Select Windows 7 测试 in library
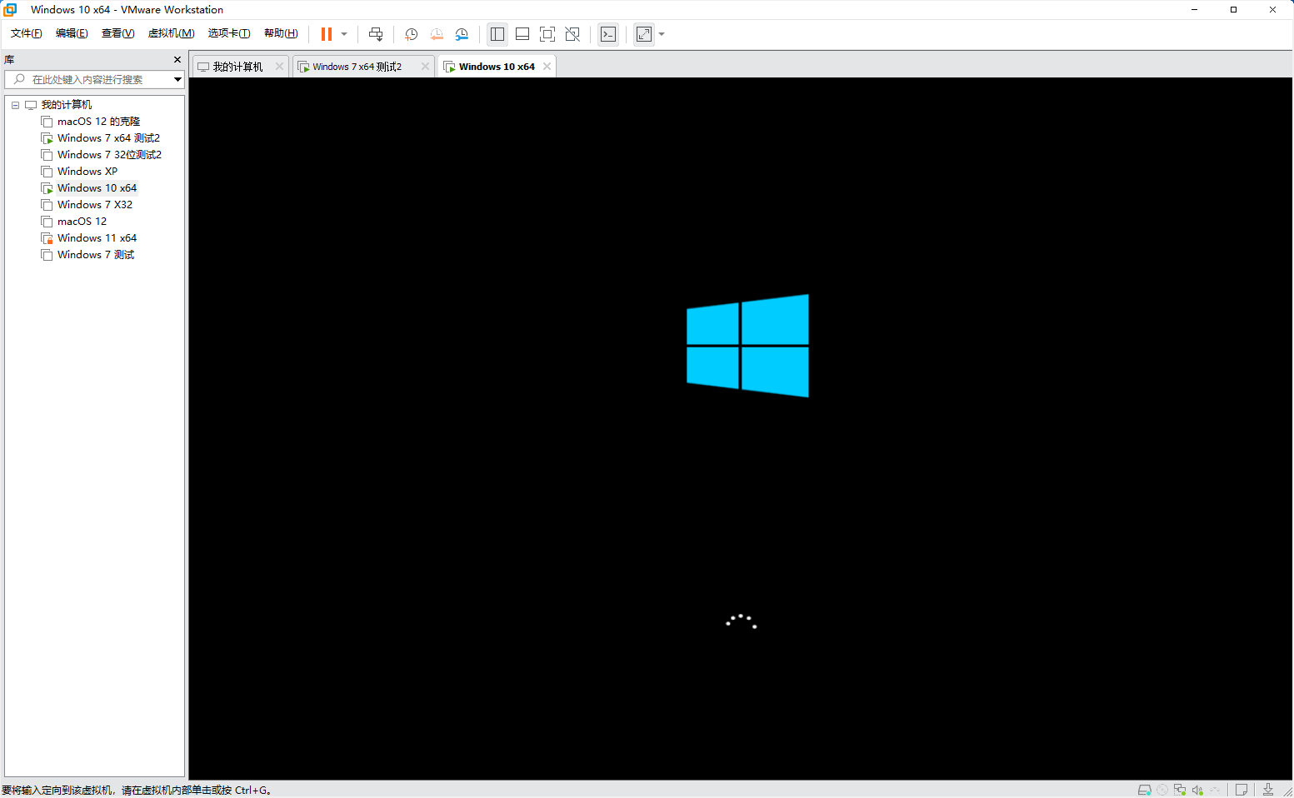The height and width of the screenshot is (798, 1294). pos(96,255)
